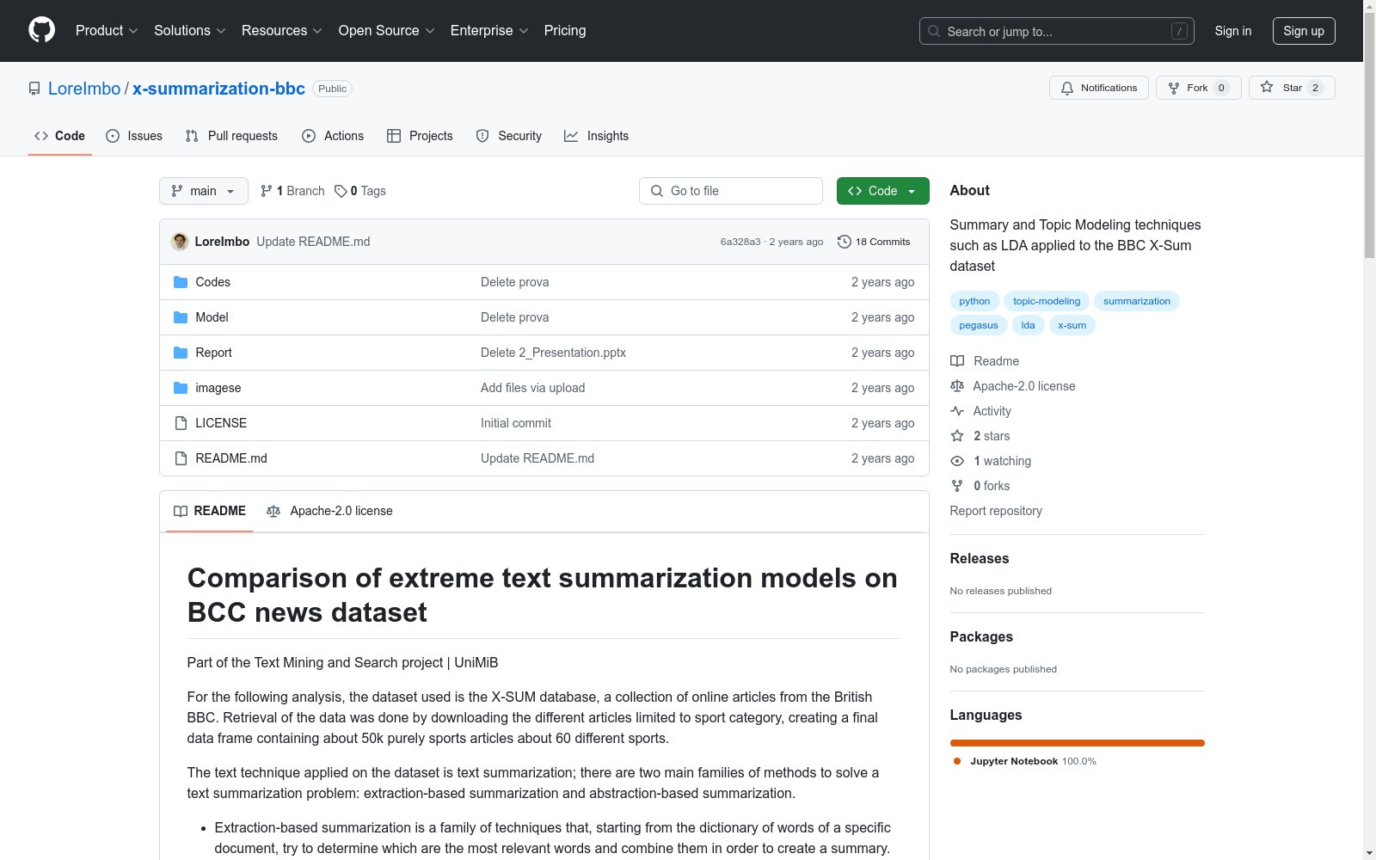The width and height of the screenshot is (1376, 860).
Task: Click the star icon in the Star button
Action: 1267,87
